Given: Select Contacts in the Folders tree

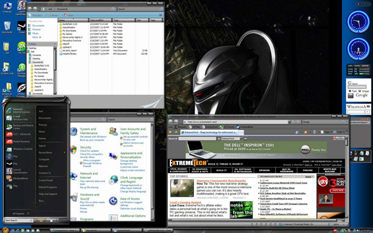Looking at the screenshot, I should click(x=35, y=55).
